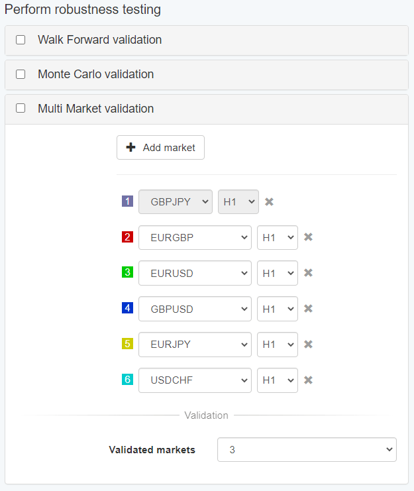Open the GBPUSD symbol dropdown
The height and width of the screenshot is (491, 414).
195,309
